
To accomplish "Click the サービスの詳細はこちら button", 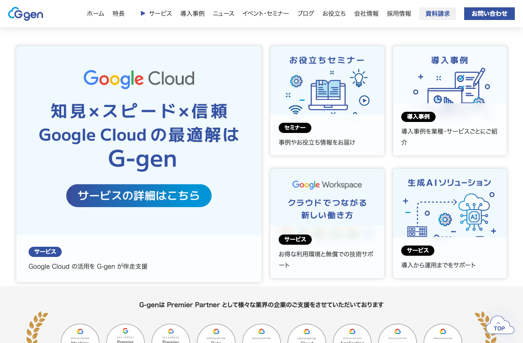I will click(139, 196).
